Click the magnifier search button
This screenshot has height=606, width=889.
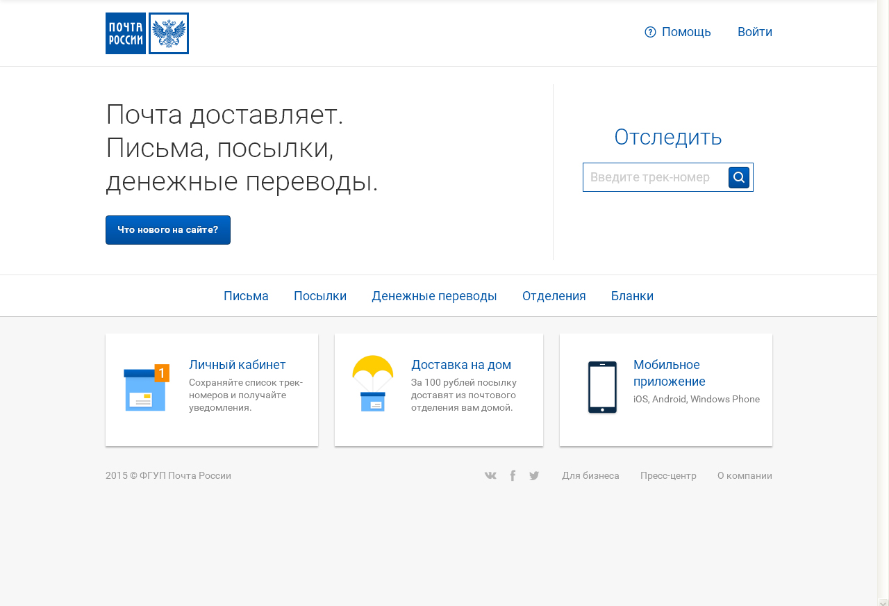(x=739, y=177)
